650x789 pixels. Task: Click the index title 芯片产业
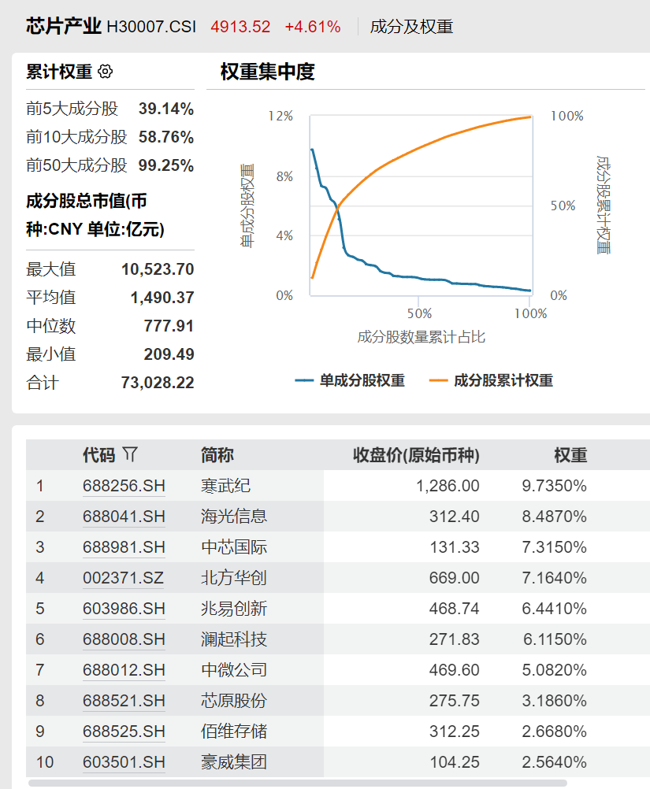pyautogui.click(x=64, y=26)
